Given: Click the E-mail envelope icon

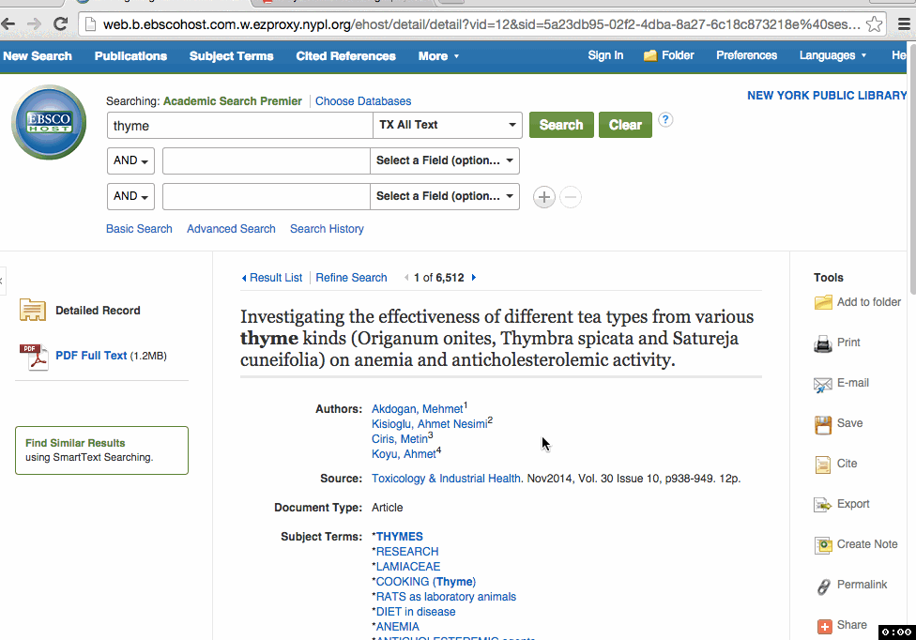Looking at the screenshot, I should pyautogui.click(x=823, y=384).
